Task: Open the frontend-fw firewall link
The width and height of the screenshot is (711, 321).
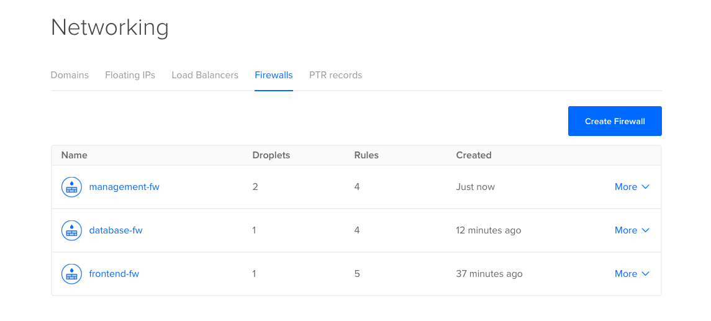Action: 114,274
